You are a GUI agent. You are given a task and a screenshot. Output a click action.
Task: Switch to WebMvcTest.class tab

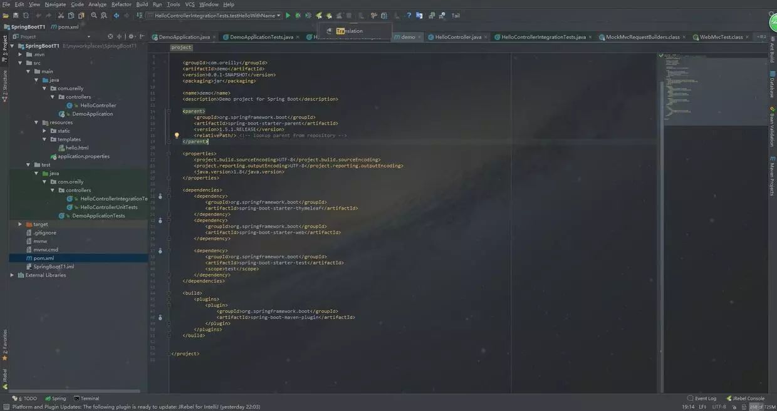[721, 37]
